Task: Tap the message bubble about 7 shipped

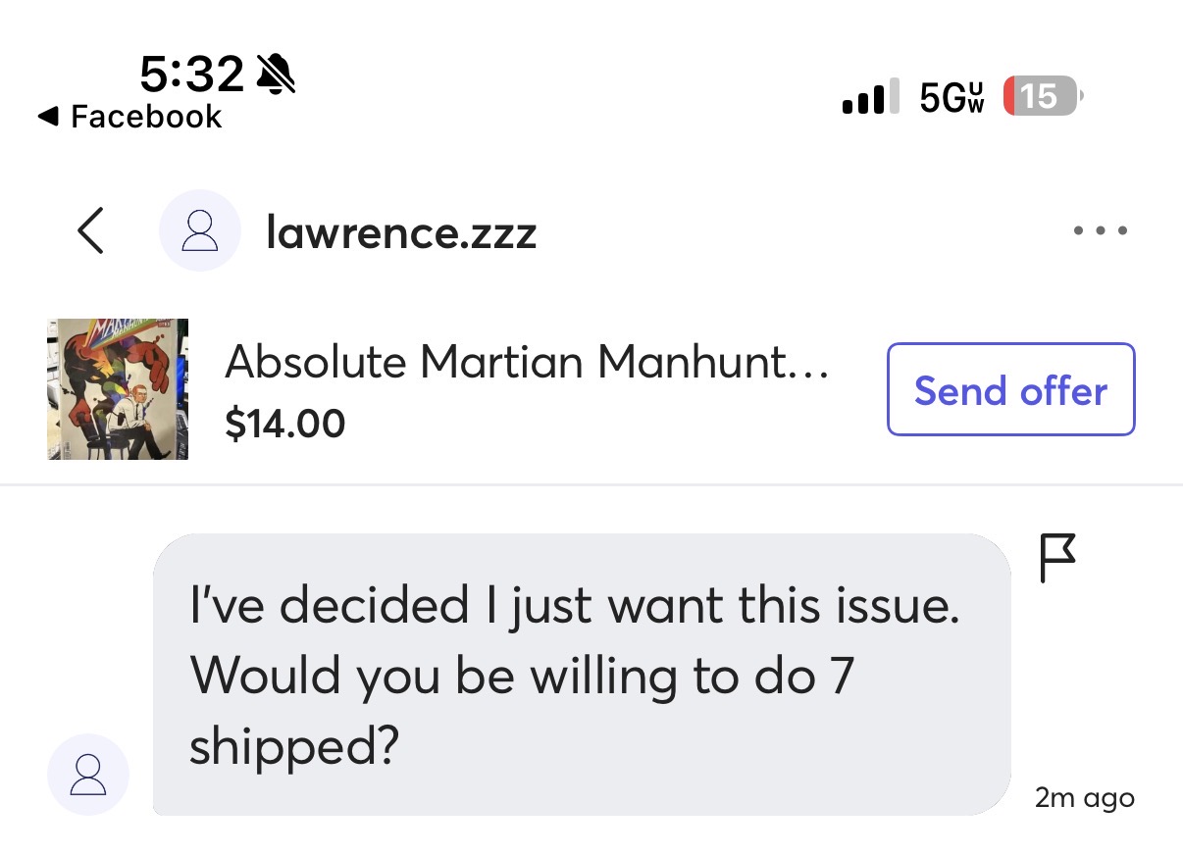Action: [581, 675]
